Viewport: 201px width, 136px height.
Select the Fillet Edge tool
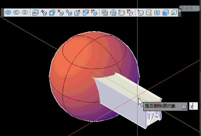click(105, 13)
